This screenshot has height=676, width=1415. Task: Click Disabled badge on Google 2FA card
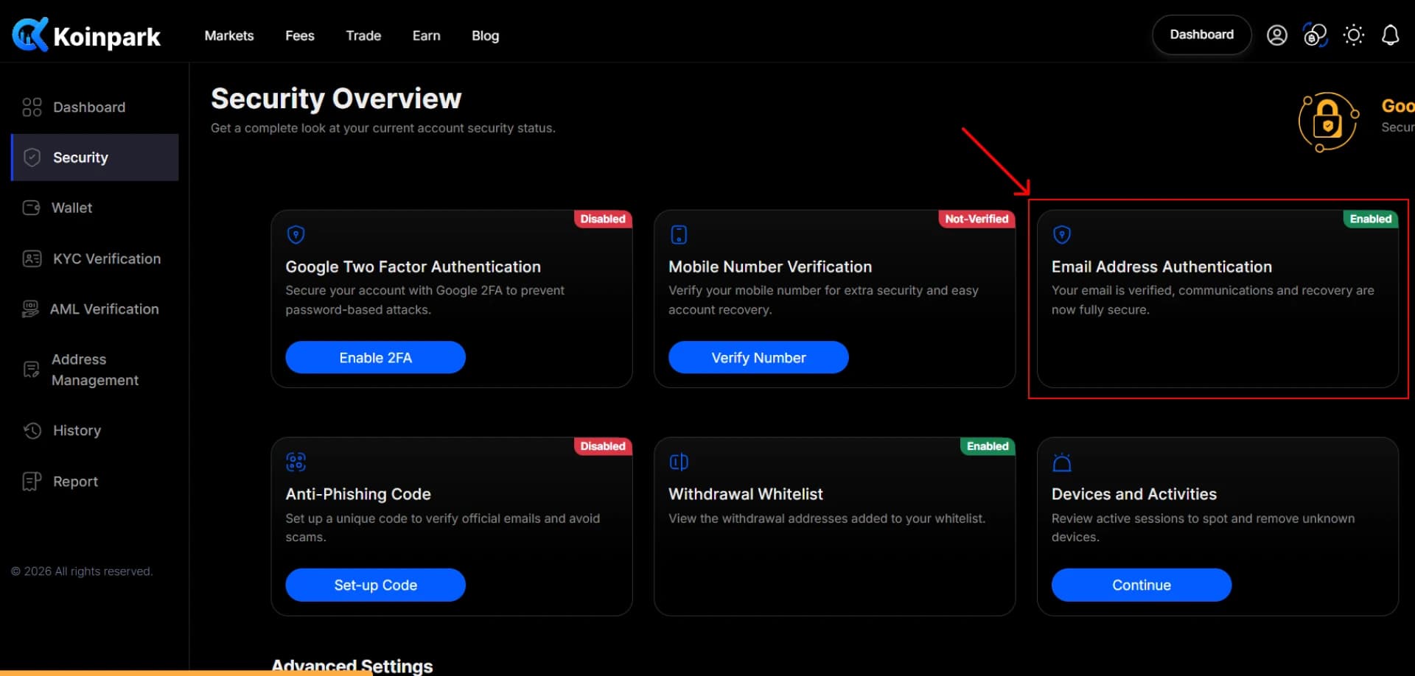pos(603,219)
